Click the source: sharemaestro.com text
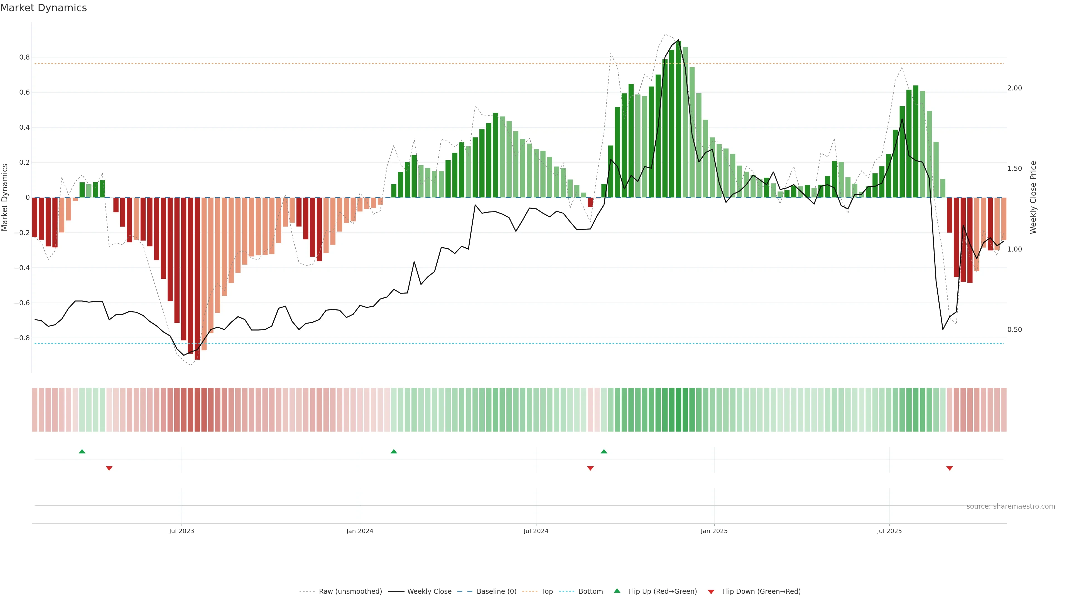Image resolution: width=1069 pixels, height=601 pixels. pos(1011,506)
